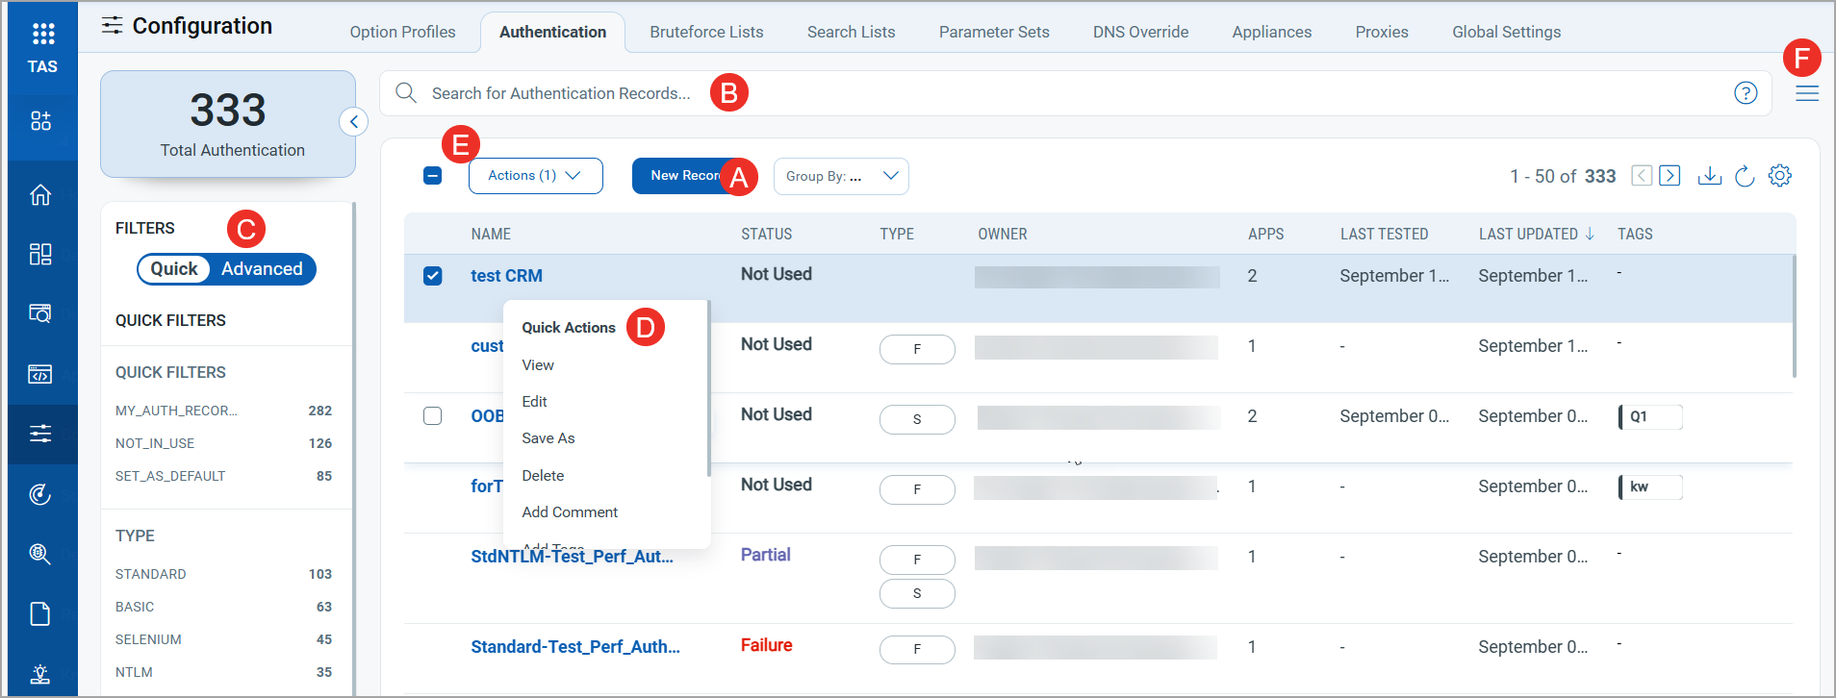This screenshot has width=1836, height=698.
Task: Open the TAS app grid icon
Action: [42, 35]
